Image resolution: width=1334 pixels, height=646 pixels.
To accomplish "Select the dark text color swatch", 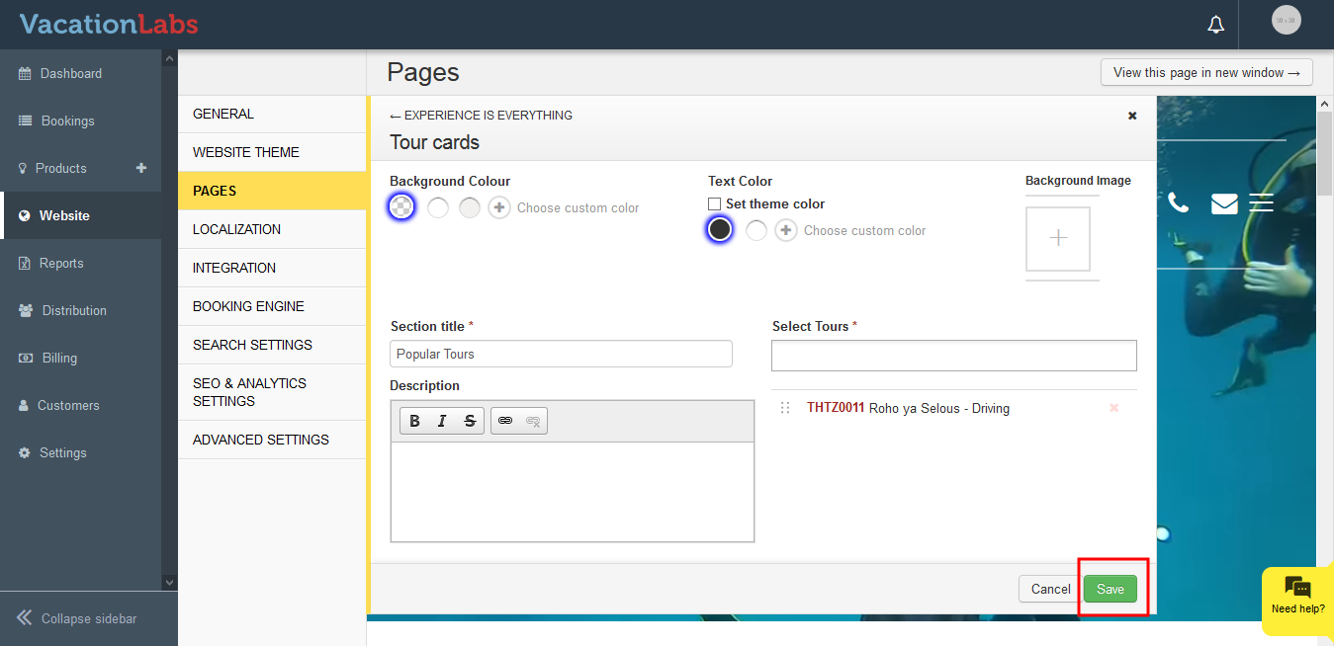I will (720, 230).
